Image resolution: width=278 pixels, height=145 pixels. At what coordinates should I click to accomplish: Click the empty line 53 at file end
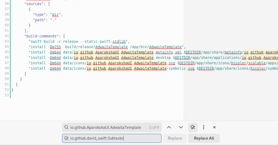[x=81, y=95]
